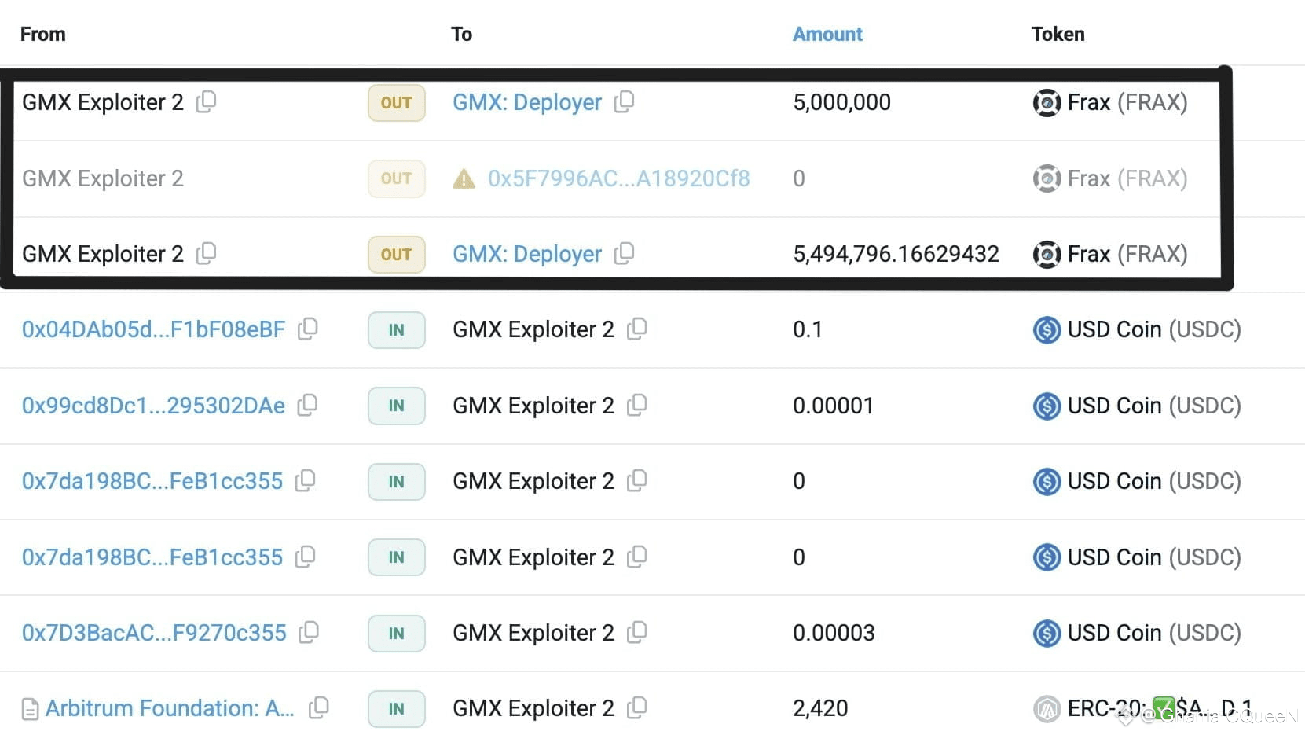1305x735 pixels.
Task: Click the OUT badge on 5,000,000 Frax transfer
Action: [396, 102]
